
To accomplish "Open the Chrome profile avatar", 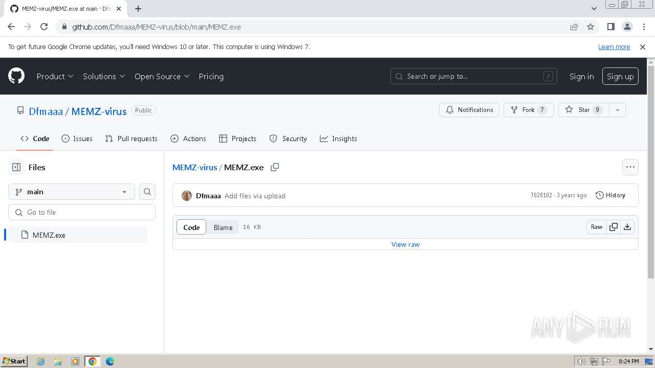I will tap(627, 27).
